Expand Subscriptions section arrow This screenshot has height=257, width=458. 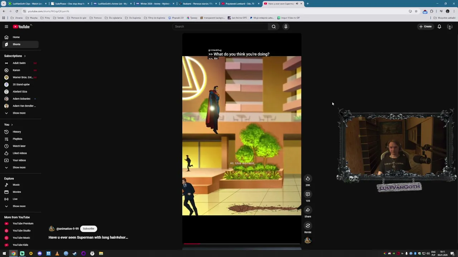[x=25, y=56]
